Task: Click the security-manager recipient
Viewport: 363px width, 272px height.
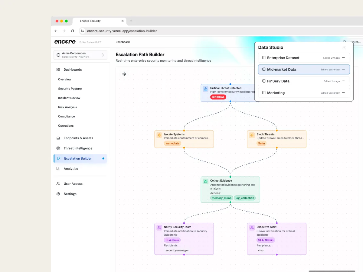Action: tap(177, 250)
